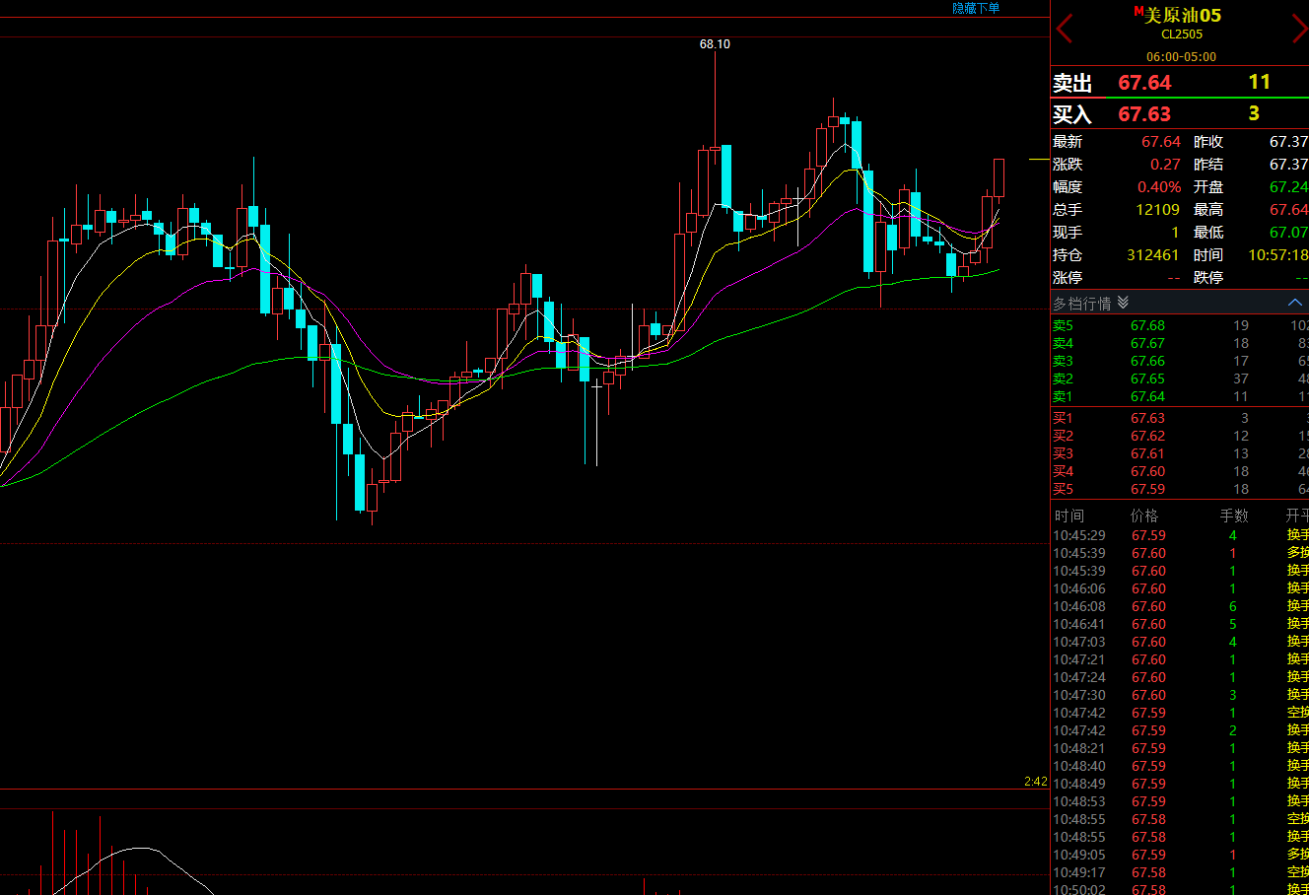The image size is (1309, 895).
Task: Select the trade at 10:46:06
Action: (1180, 588)
